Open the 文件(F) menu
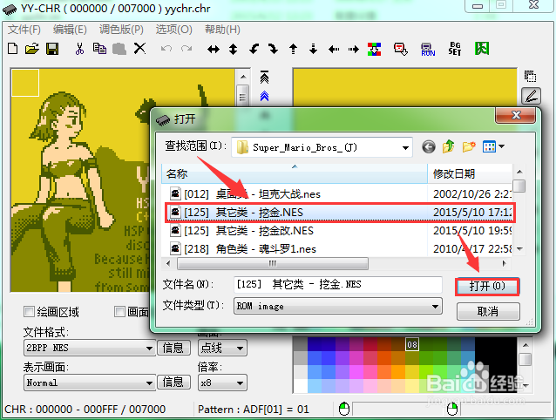This screenshot has height=420, width=556. [24, 30]
